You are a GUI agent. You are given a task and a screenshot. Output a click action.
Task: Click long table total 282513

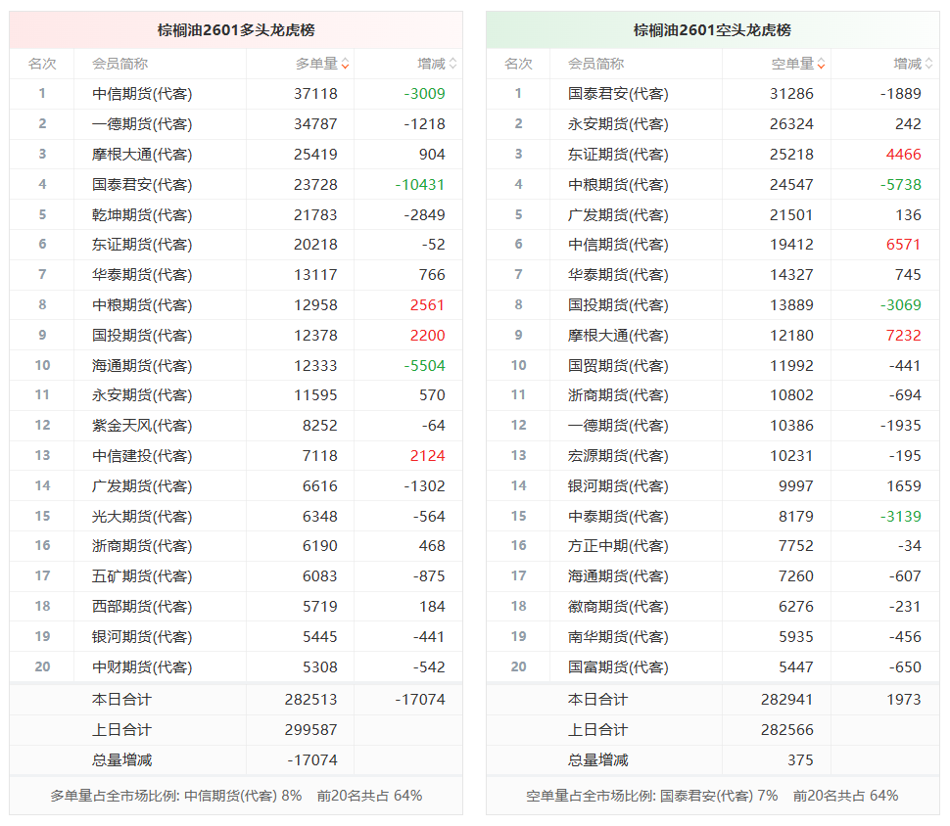coord(310,700)
